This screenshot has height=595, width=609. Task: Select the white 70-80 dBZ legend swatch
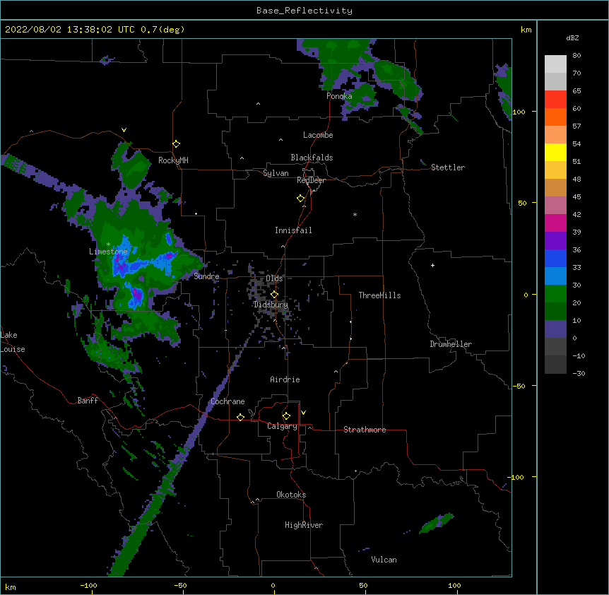tap(555, 64)
